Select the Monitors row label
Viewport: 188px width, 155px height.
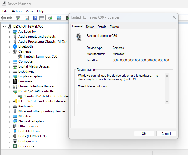click(x=25, y=116)
